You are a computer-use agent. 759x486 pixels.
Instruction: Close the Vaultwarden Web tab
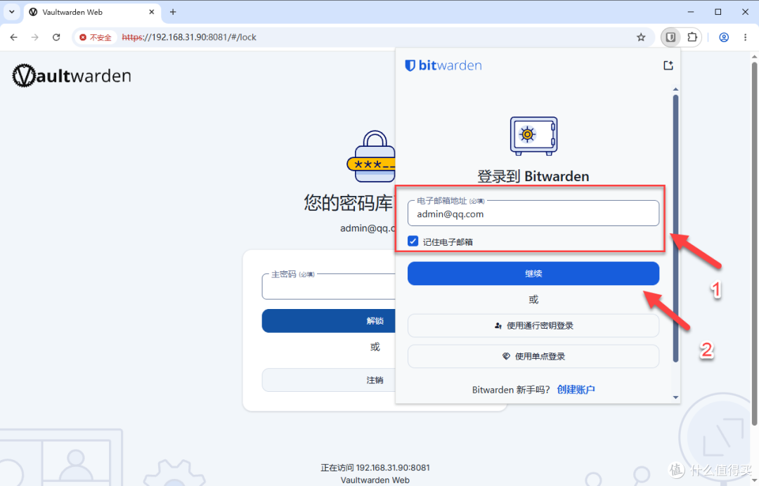(x=152, y=12)
